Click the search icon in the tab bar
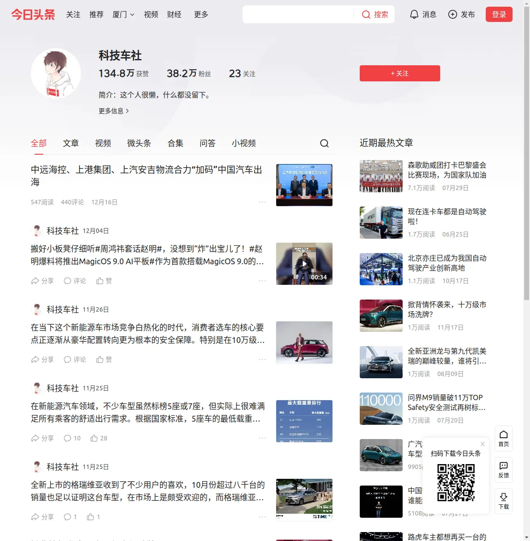The image size is (530, 541). [x=324, y=143]
